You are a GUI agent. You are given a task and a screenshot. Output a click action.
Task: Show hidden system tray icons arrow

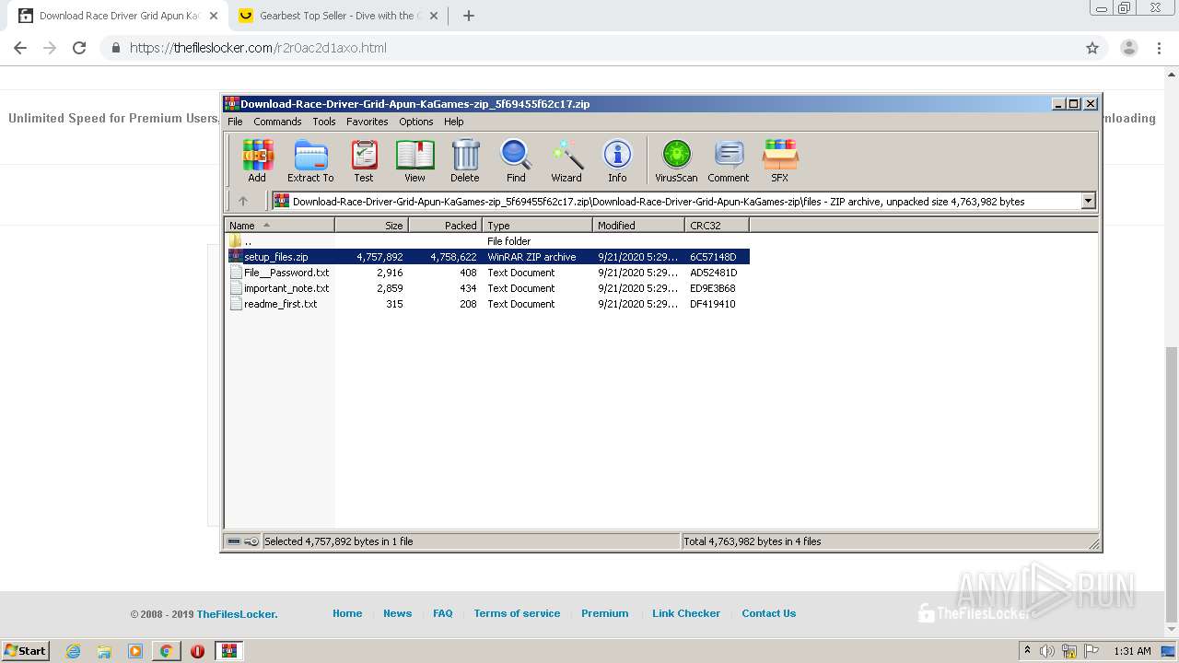(1028, 651)
